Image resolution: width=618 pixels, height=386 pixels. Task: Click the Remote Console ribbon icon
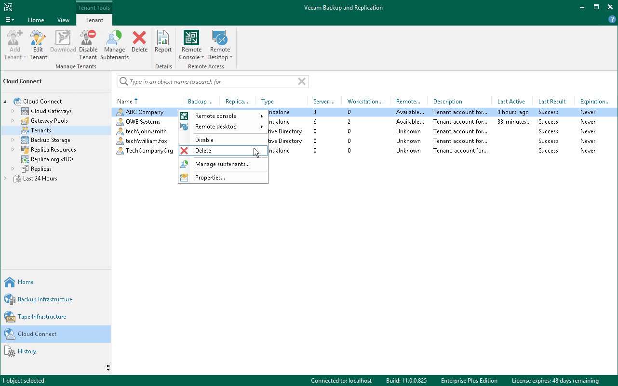[191, 38]
